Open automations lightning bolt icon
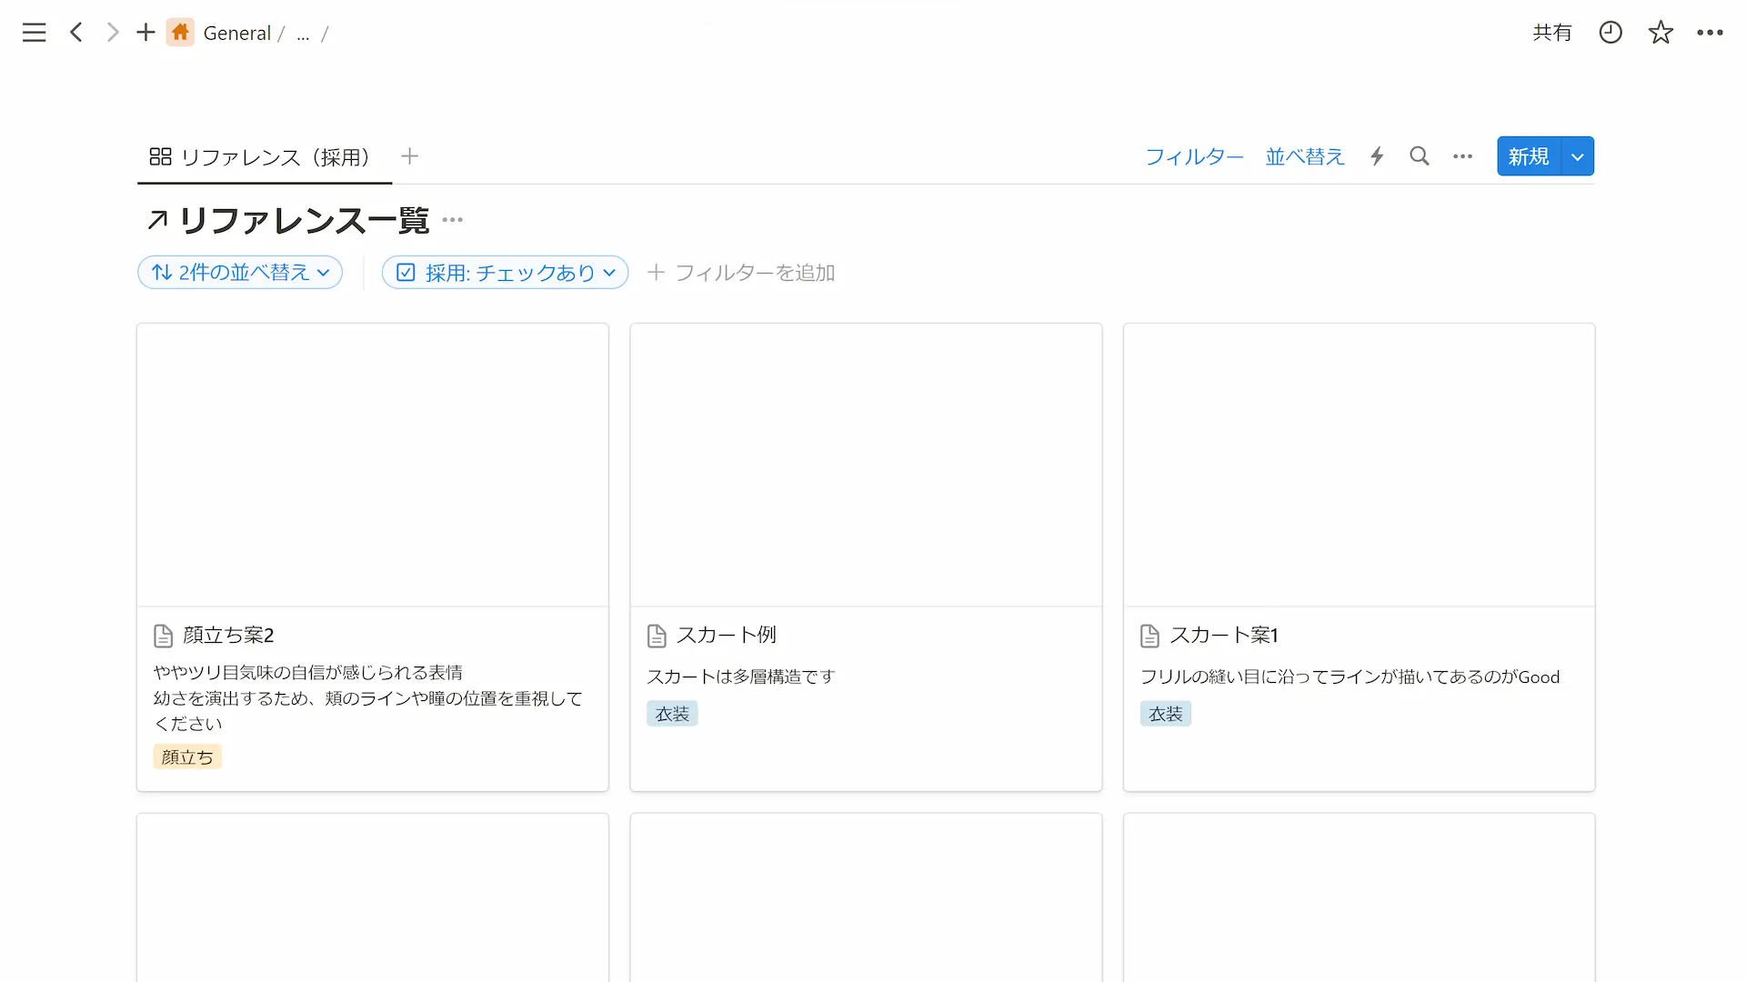The image size is (1746, 982). (1377, 156)
